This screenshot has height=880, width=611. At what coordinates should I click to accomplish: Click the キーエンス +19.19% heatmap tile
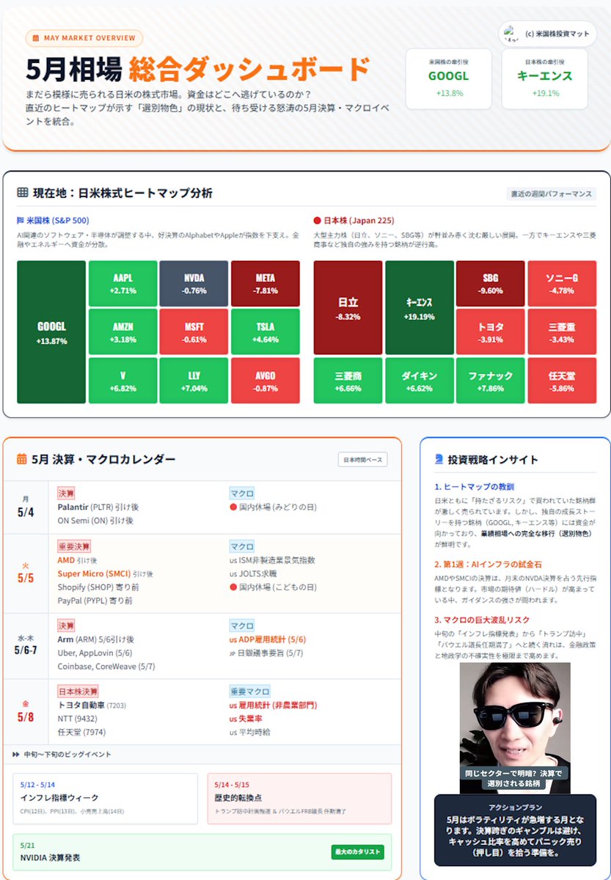(x=420, y=307)
